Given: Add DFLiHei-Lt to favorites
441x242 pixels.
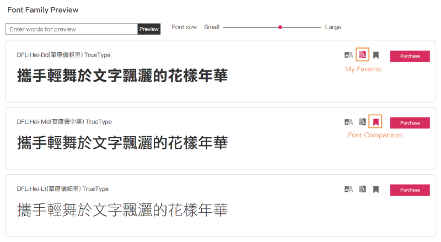Looking at the screenshot, I should point(362,189).
